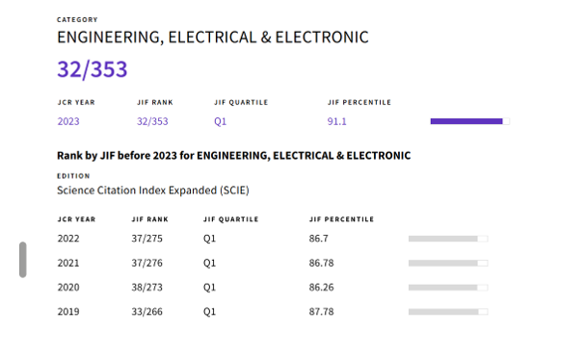Click the Engineering, Electrical & Electronic category title
Viewport: 585px width, 358px height.
tap(213, 38)
